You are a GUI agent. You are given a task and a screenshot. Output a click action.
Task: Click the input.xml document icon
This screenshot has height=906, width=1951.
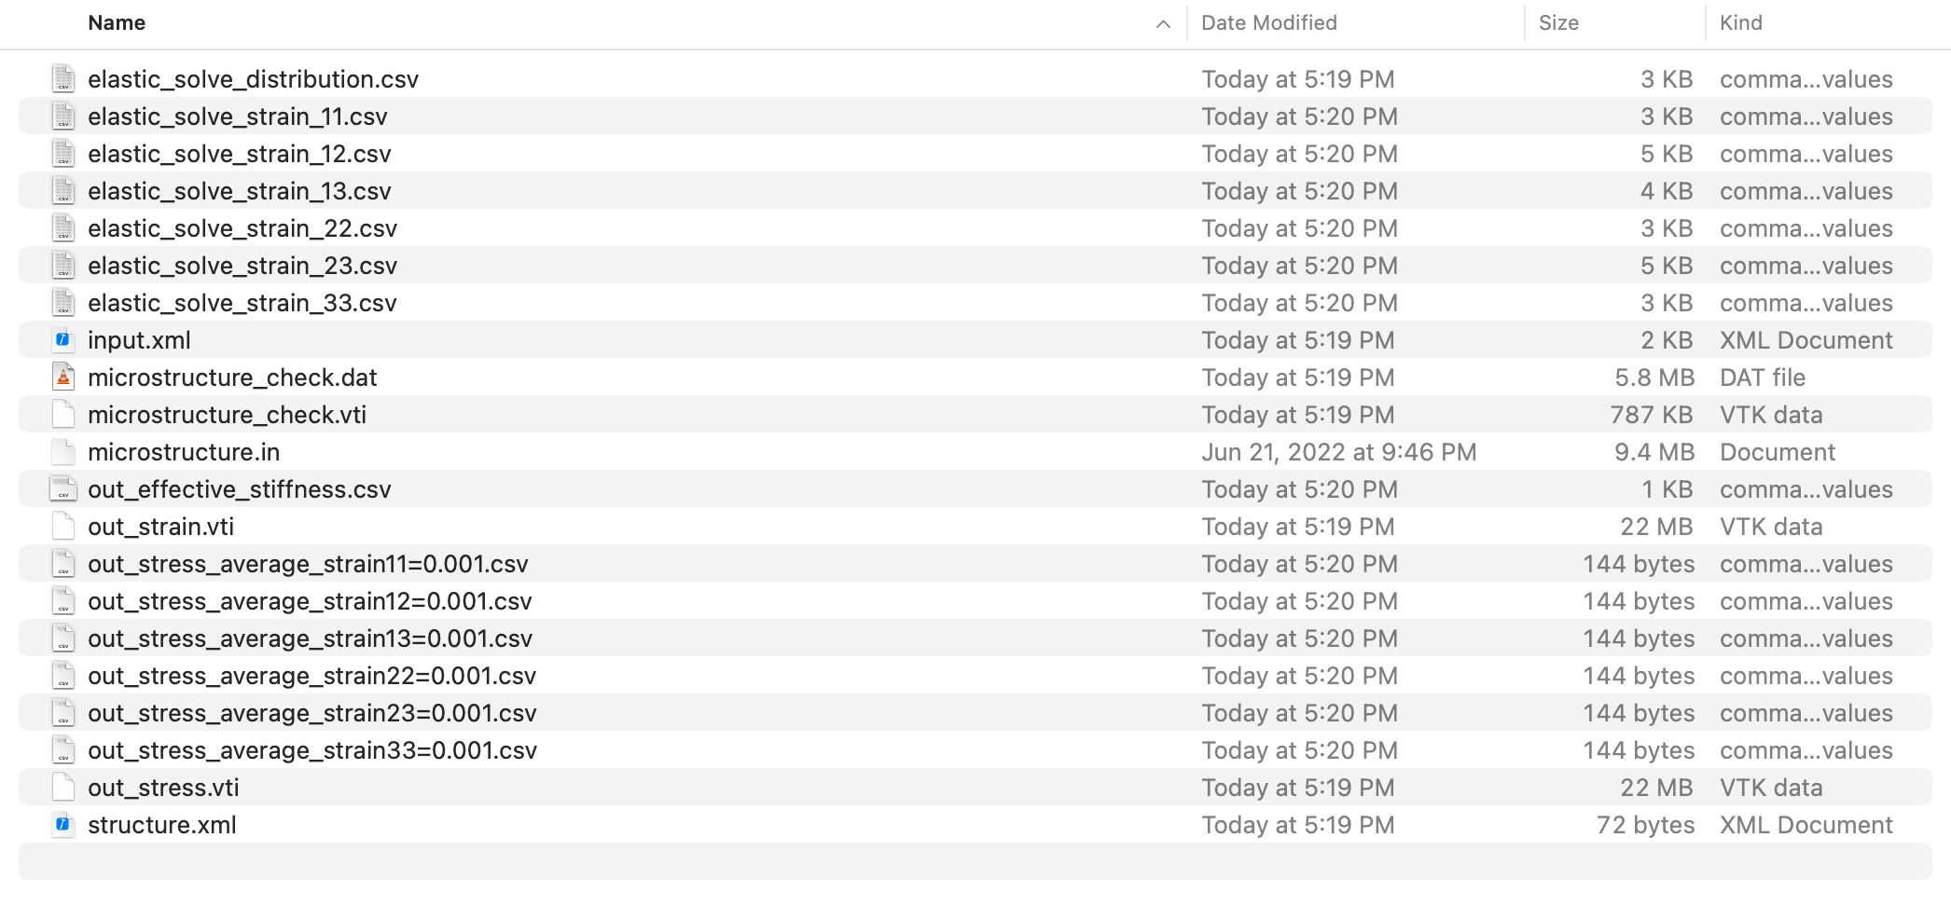(x=63, y=340)
